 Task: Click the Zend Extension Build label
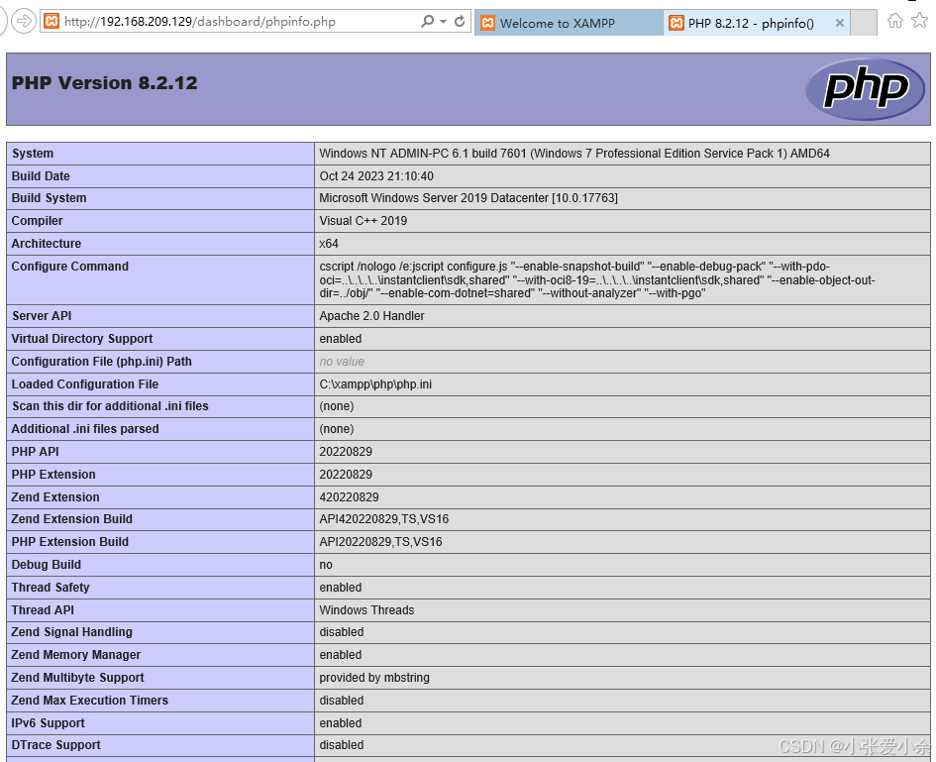71,519
